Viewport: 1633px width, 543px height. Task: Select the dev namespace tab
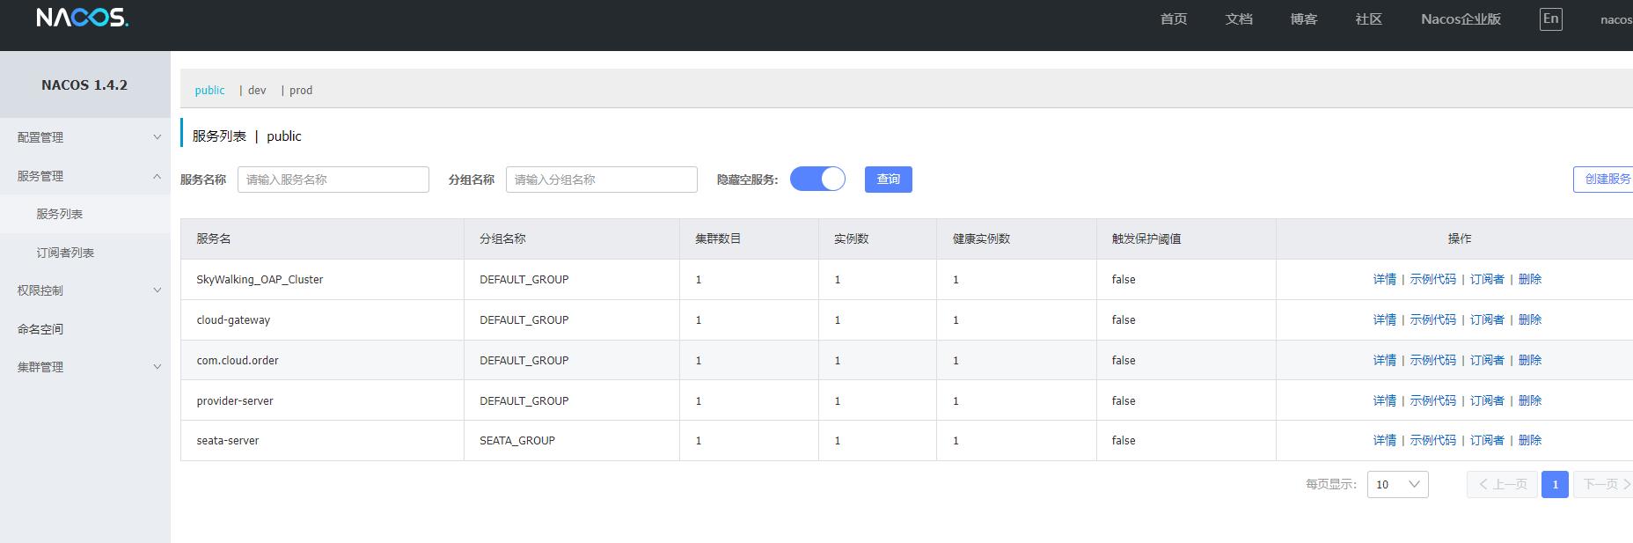(257, 90)
